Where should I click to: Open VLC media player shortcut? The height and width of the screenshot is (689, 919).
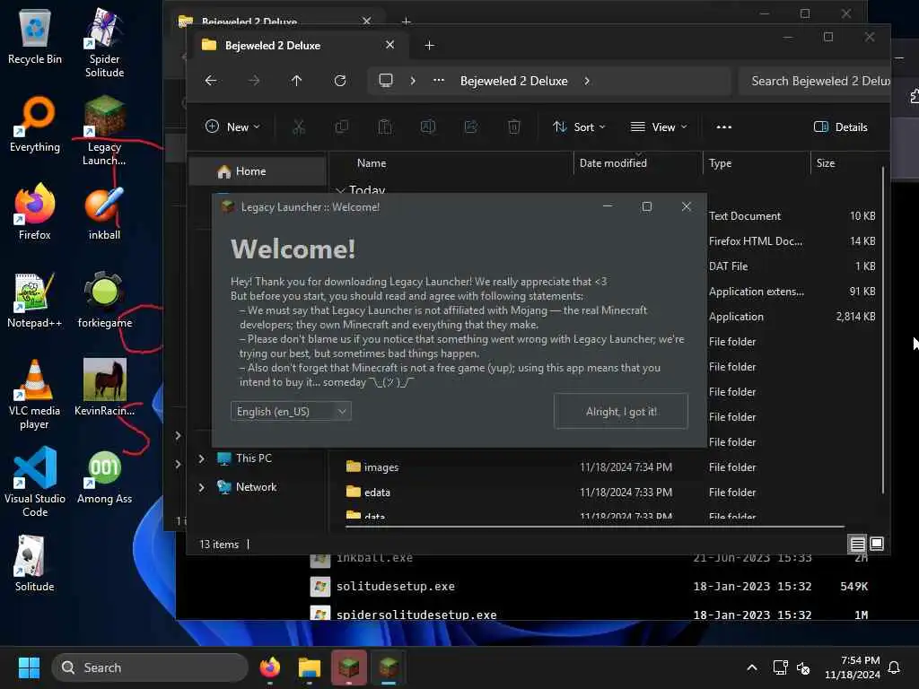pos(35,395)
